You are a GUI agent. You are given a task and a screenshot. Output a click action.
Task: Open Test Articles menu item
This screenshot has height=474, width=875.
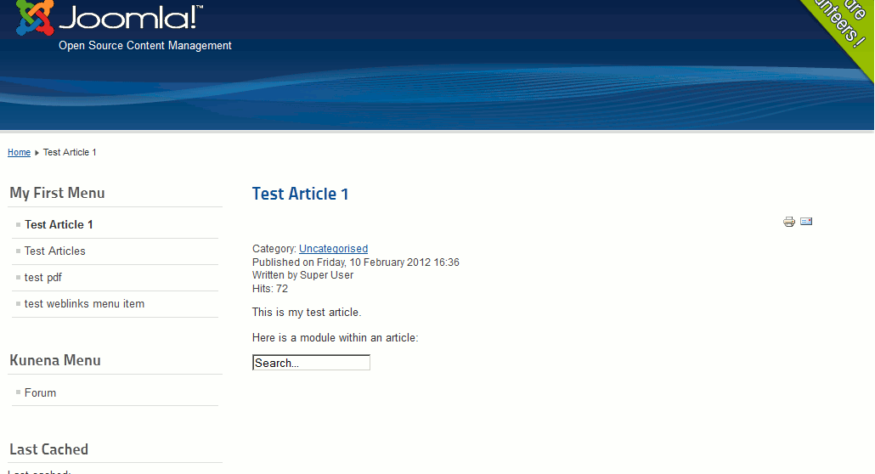(x=54, y=251)
